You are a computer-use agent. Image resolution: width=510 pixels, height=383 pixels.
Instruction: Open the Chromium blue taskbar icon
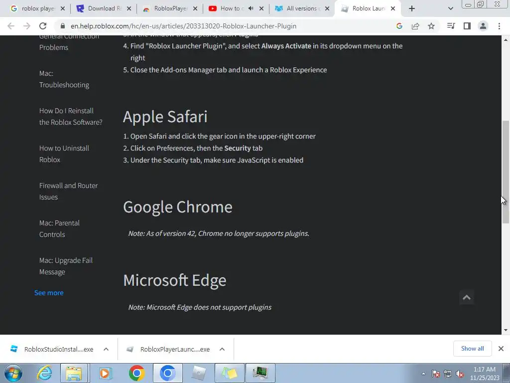coord(167,373)
